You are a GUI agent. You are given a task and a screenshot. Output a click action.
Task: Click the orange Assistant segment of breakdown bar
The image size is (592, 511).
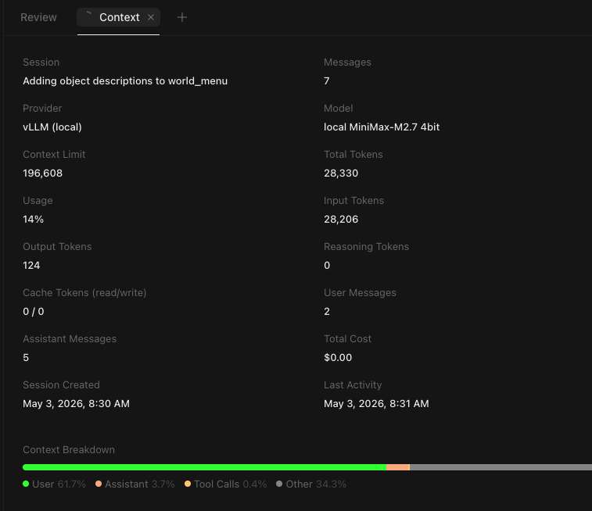tap(397, 467)
